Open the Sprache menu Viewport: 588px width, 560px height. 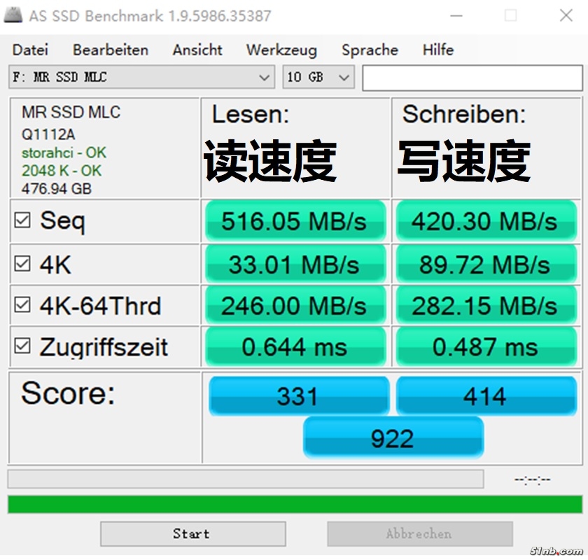pyautogui.click(x=370, y=50)
